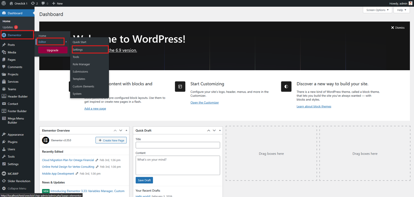Toggle the Quick Draft panel closed
Image resolution: width=414 pixels, height=197 pixels.
point(220,130)
